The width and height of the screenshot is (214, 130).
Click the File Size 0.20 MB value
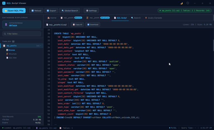point(37,120)
